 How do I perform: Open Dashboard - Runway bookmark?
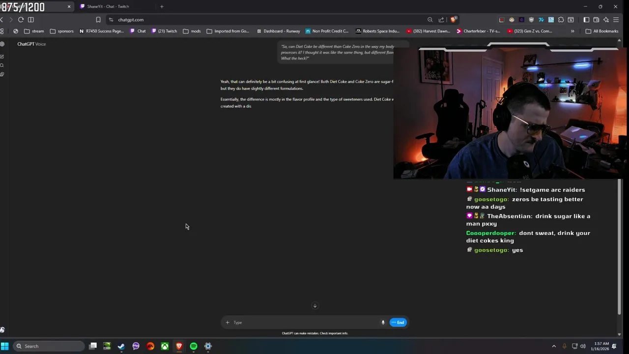pyautogui.click(x=278, y=31)
